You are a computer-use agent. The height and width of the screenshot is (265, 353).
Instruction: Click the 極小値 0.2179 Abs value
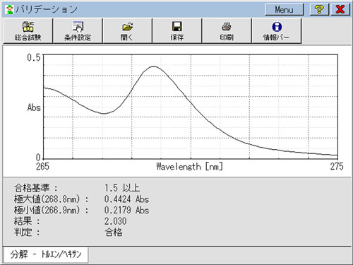pos(126,210)
